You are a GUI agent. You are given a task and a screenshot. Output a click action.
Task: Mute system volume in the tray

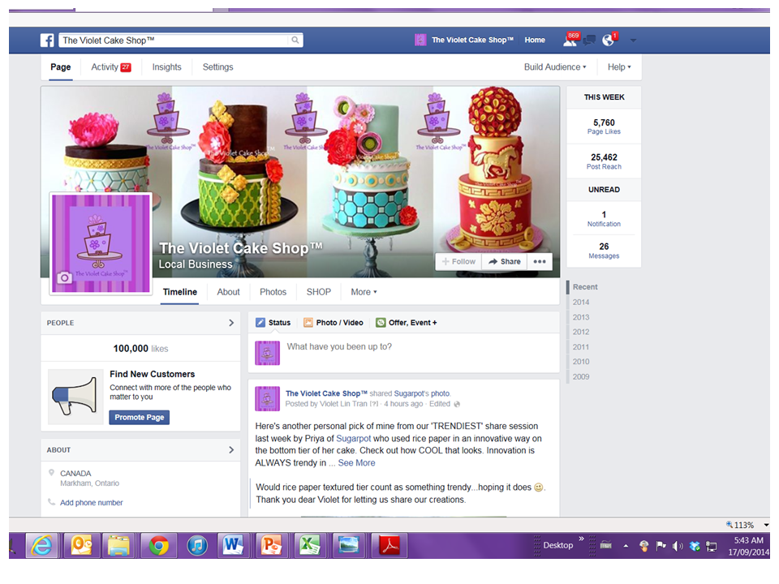[678, 546]
